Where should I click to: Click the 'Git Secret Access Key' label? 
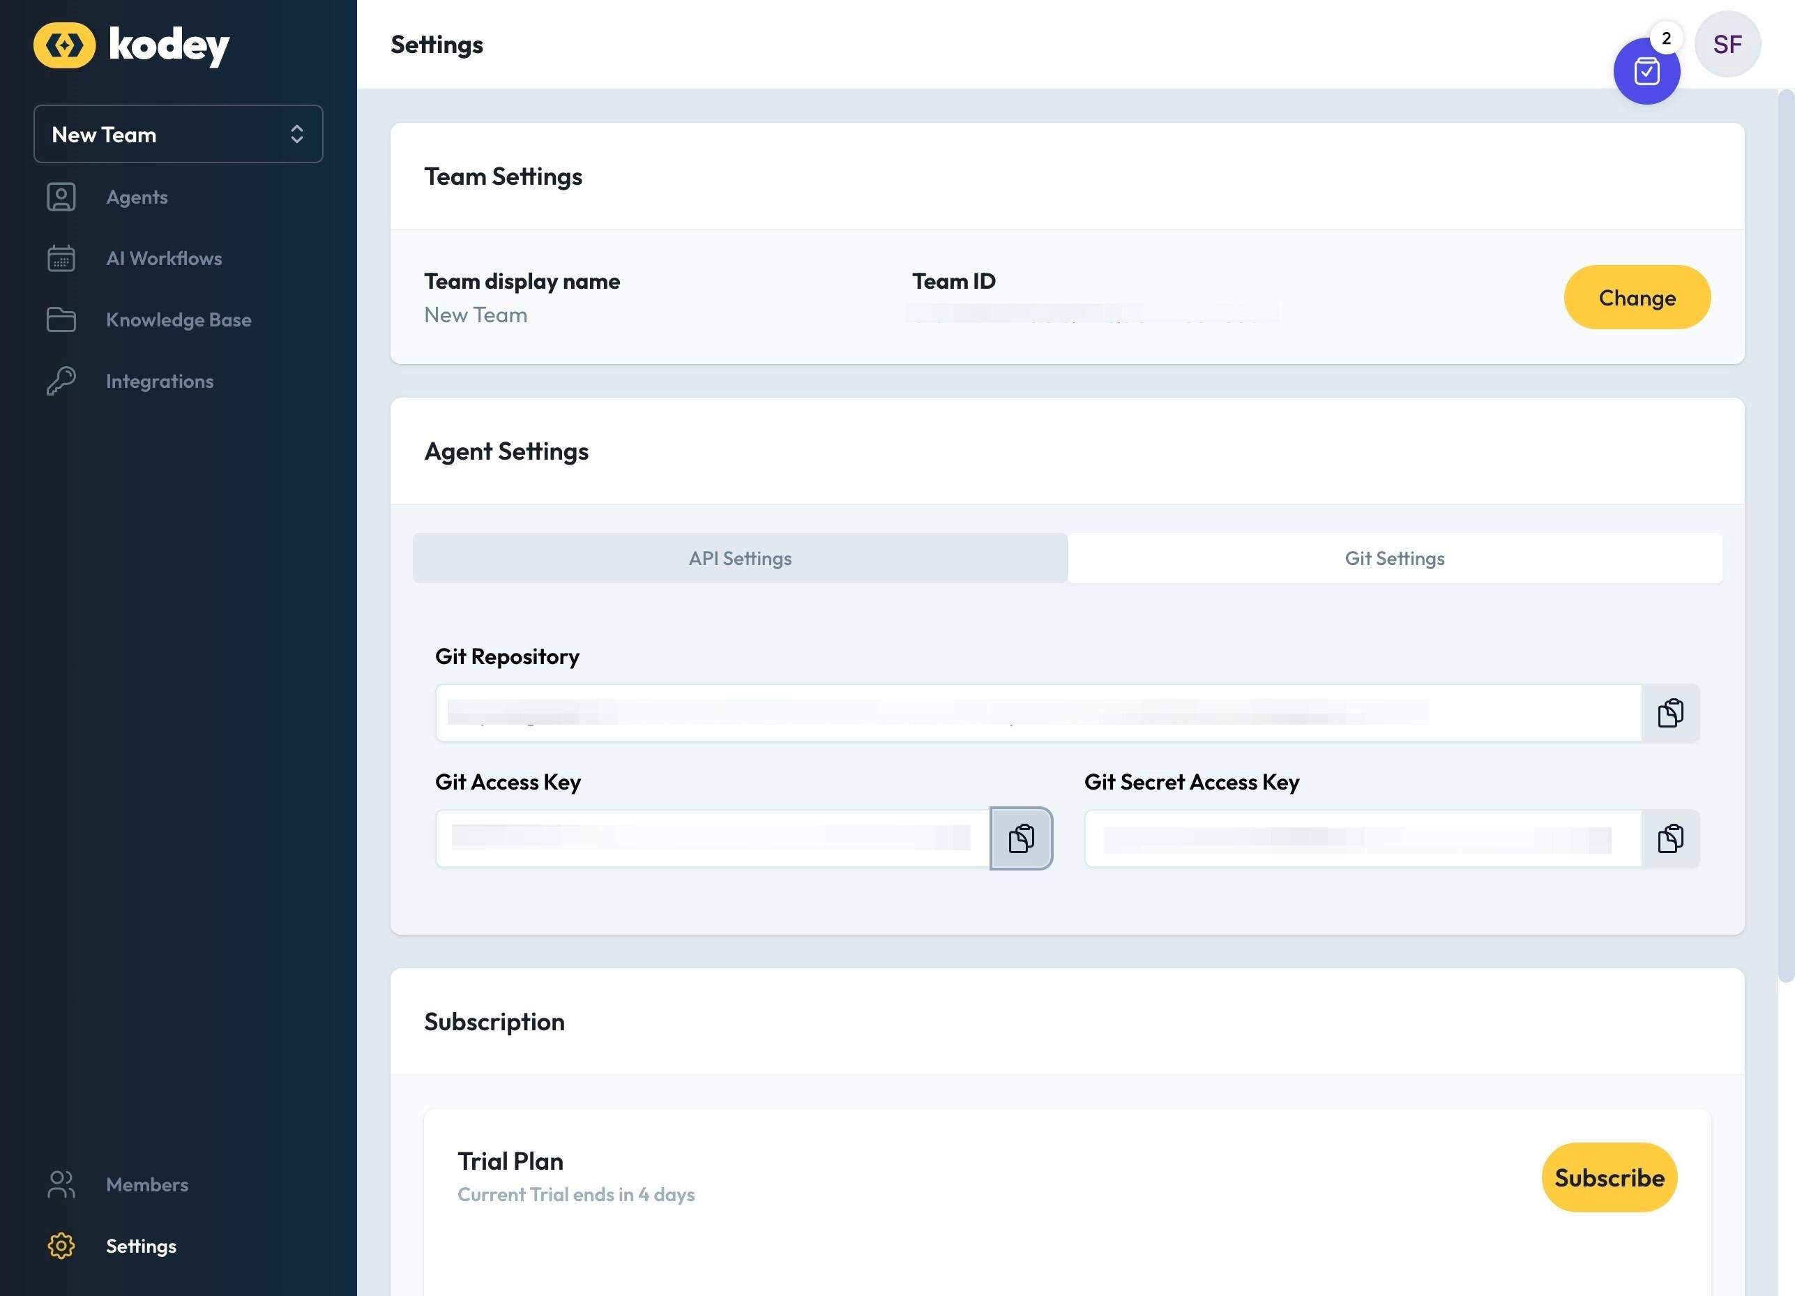point(1192,782)
